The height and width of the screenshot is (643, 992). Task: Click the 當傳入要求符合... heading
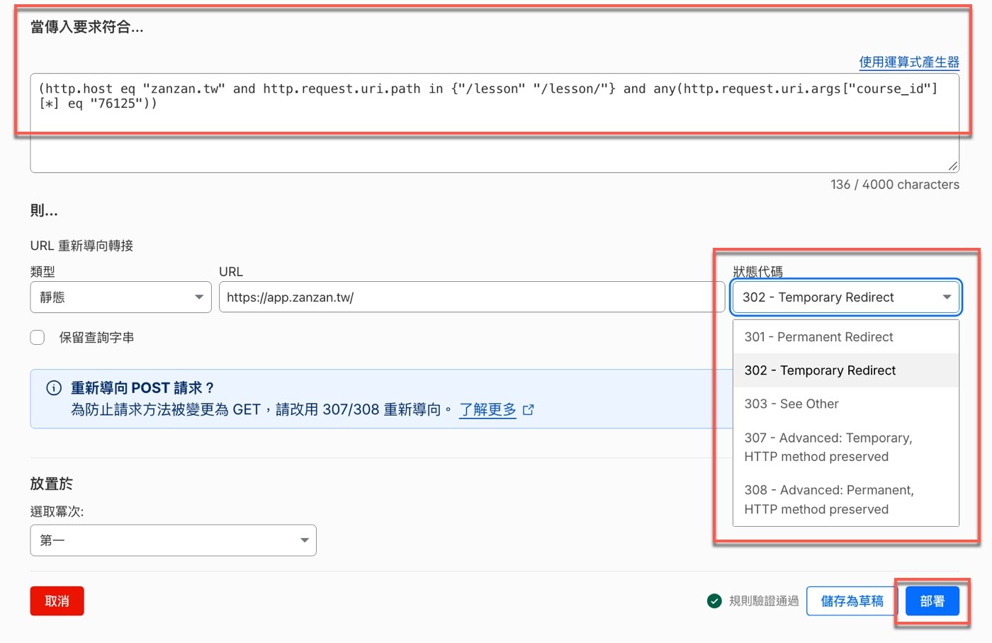coord(87,28)
